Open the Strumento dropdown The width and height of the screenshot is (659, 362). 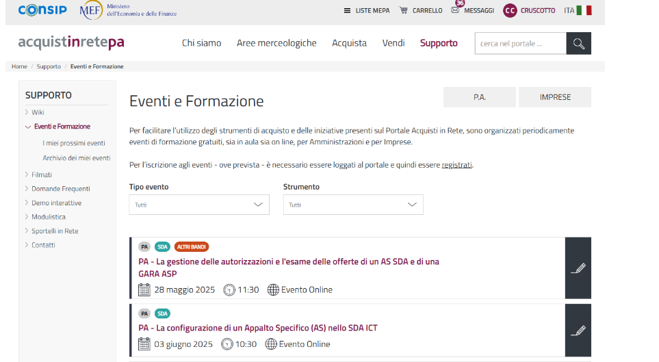click(x=353, y=205)
